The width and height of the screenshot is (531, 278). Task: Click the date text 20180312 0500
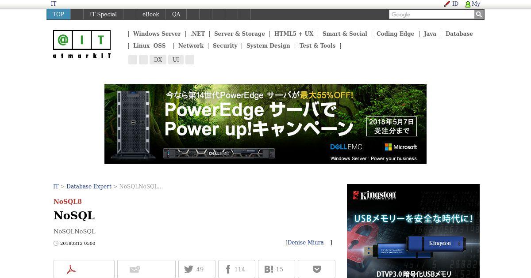[77, 243]
